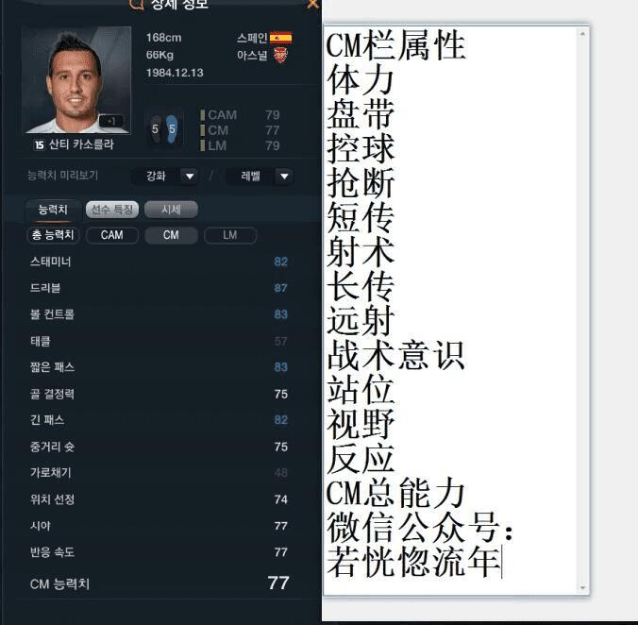This screenshot has height=625, width=638.
Task: Select the CM position button
Action: (x=171, y=235)
